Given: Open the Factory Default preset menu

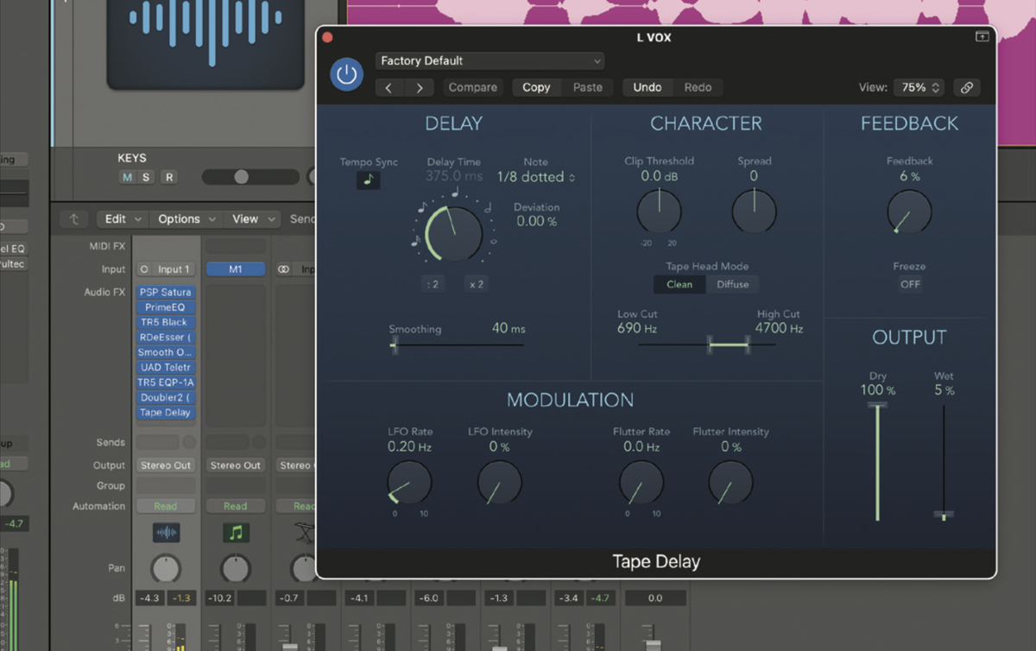Looking at the screenshot, I should coord(490,61).
